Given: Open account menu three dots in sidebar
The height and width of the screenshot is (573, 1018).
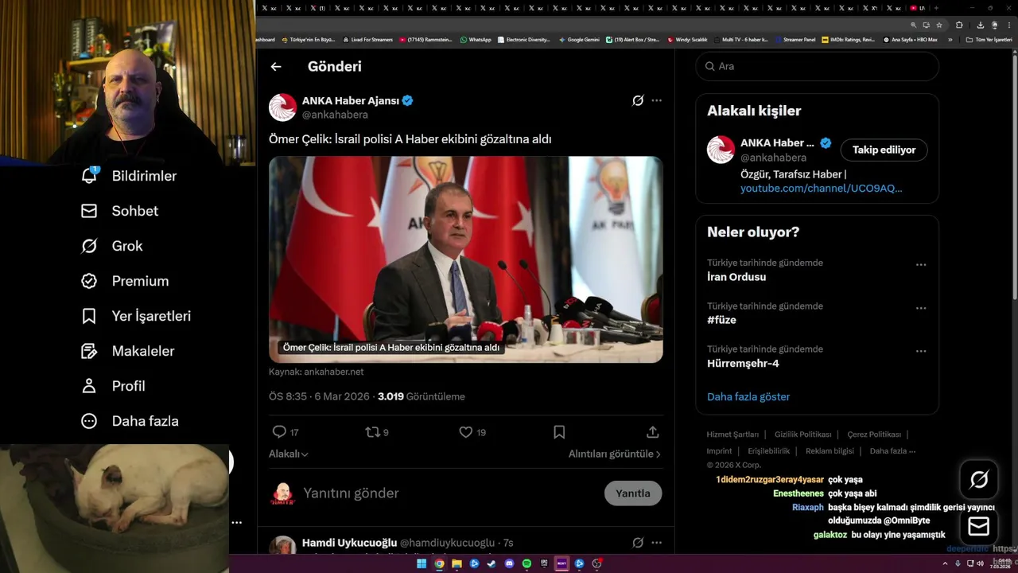Looking at the screenshot, I should [236, 523].
